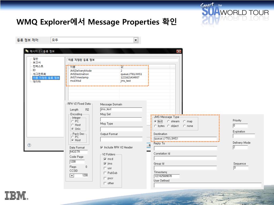Select the JMSDeliveryMode row
Image resolution: width=274 pixels, height=205 pixels.
[x=122, y=71]
